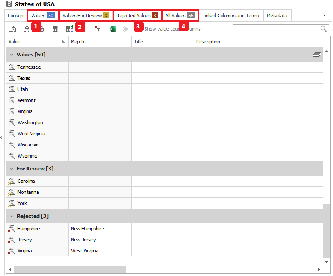Click the first default-value house icon

click(x=13, y=29)
